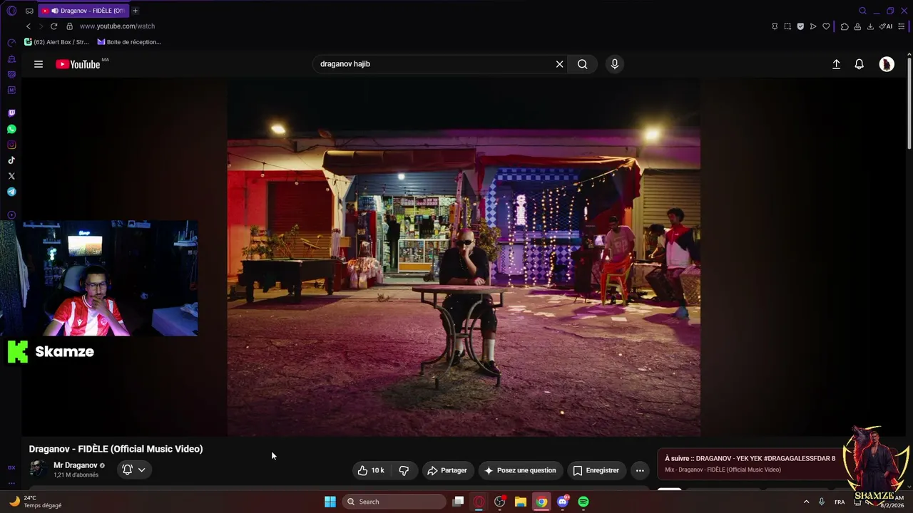Open YouTube notifications bell
913x513 pixels.
860,64
